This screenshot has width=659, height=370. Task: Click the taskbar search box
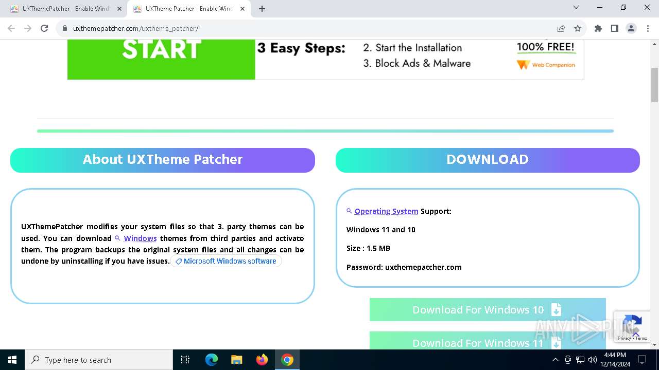tap(99, 360)
